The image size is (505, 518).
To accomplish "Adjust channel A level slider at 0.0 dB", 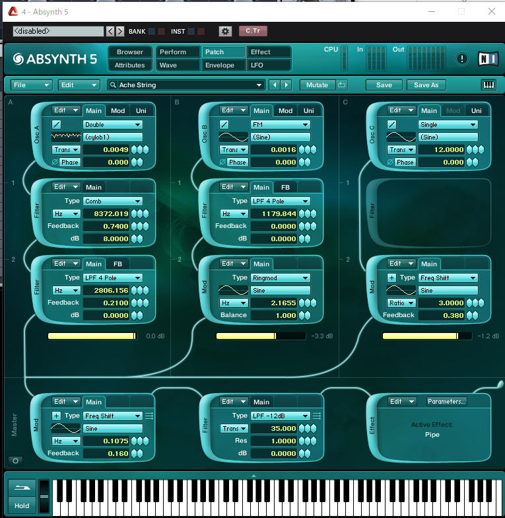I will point(92,336).
